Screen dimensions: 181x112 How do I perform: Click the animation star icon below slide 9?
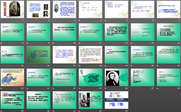[x=27, y=43]
